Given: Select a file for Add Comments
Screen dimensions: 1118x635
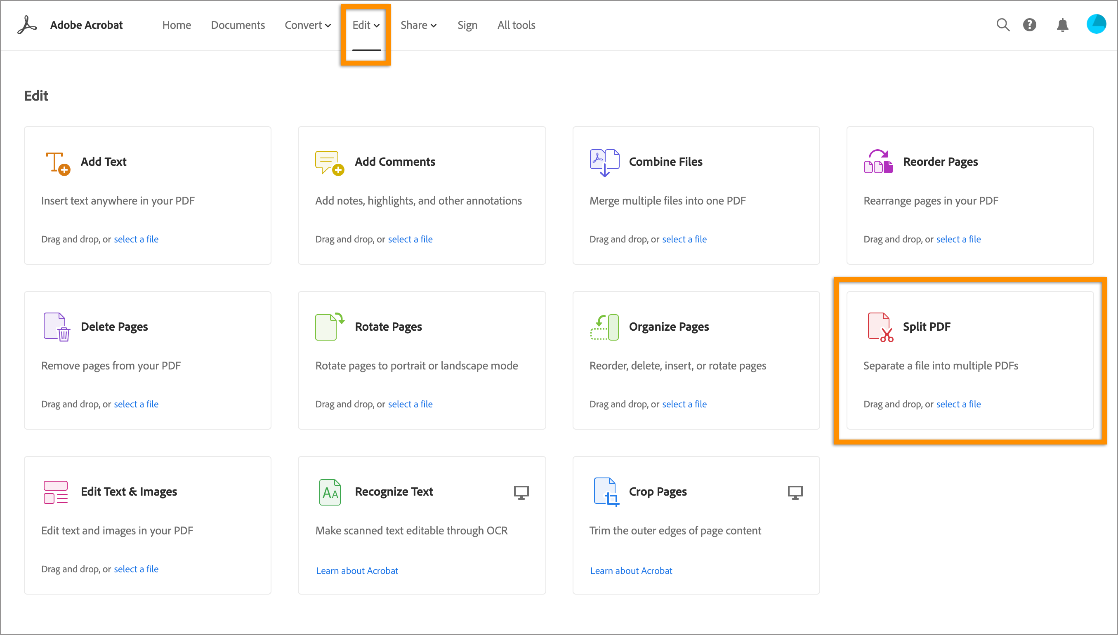Looking at the screenshot, I should pos(409,239).
